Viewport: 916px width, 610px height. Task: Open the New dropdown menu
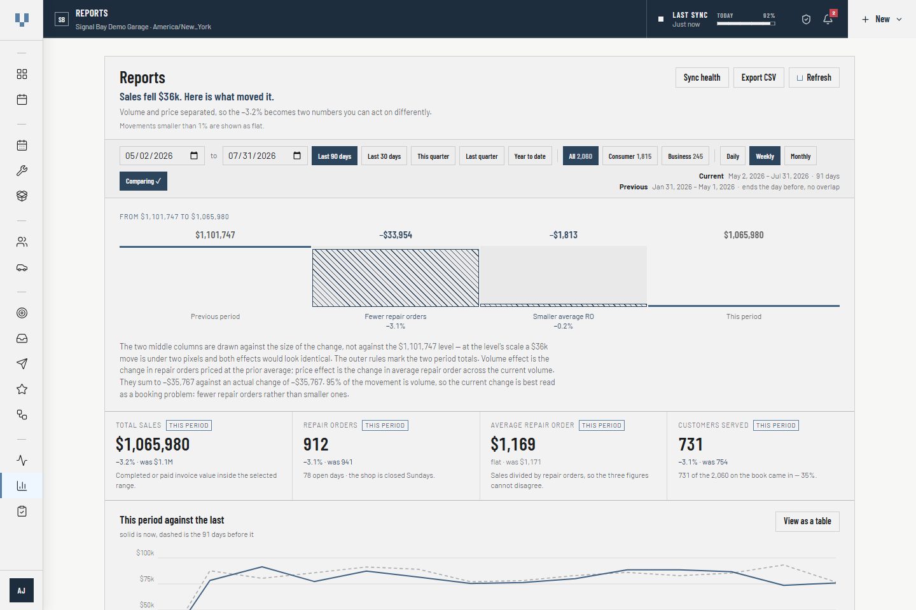(x=882, y=20)
